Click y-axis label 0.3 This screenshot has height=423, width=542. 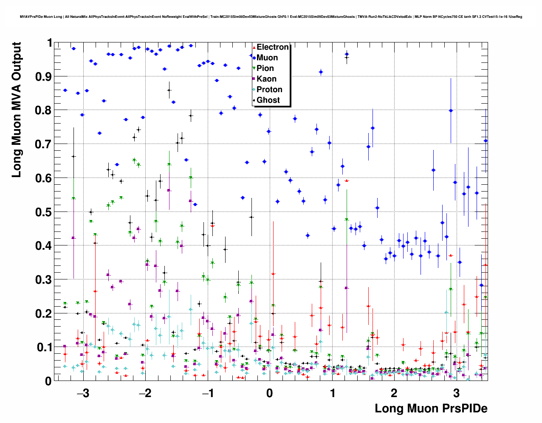click(x=43, y=280)
